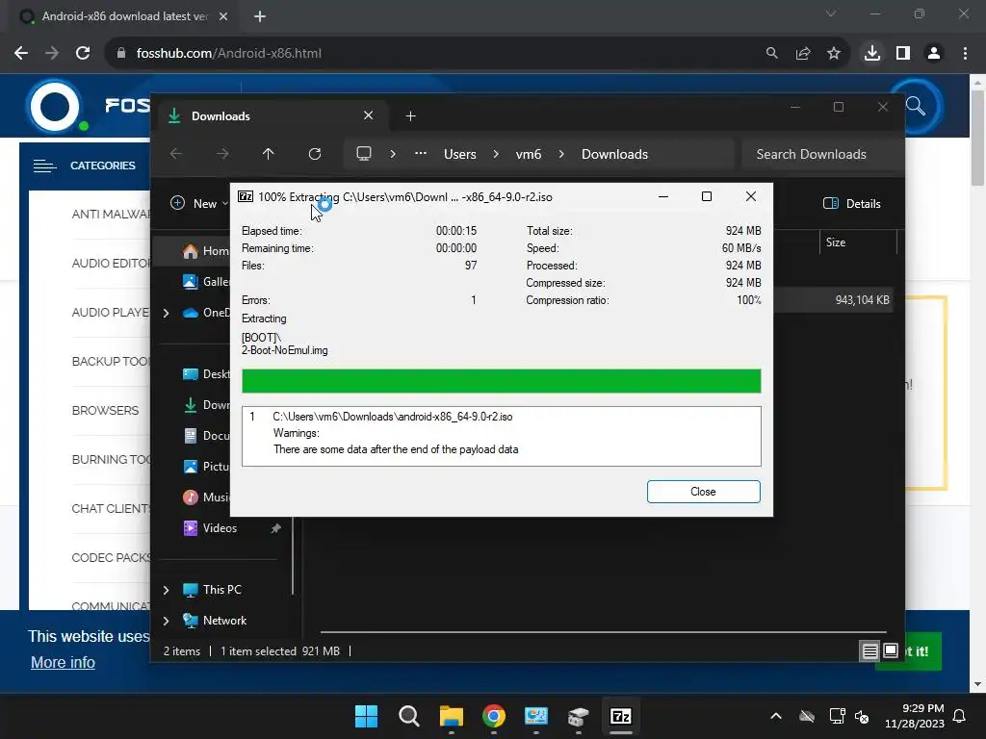This screenshot has height=739, width=986.
Task: Close the Downloads Explorer tab
Action: [369, 115]
